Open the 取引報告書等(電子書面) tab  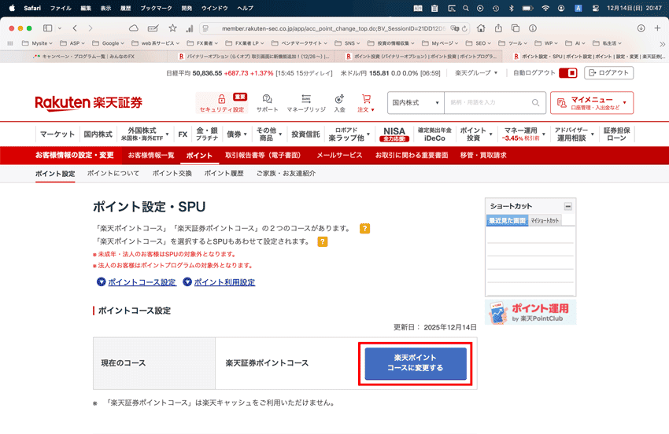[x=264, y=155]
